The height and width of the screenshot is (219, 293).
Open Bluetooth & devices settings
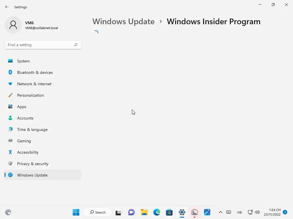43,72
